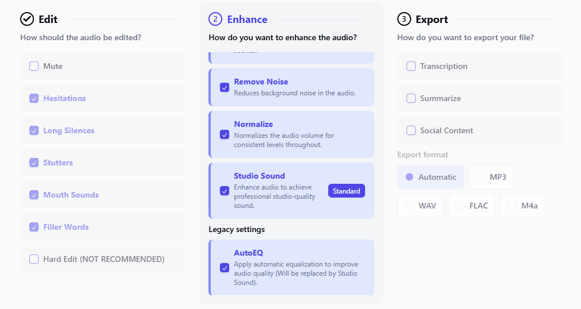Select MP3 export format
The image size is (581, 309).
click(491, 177)
